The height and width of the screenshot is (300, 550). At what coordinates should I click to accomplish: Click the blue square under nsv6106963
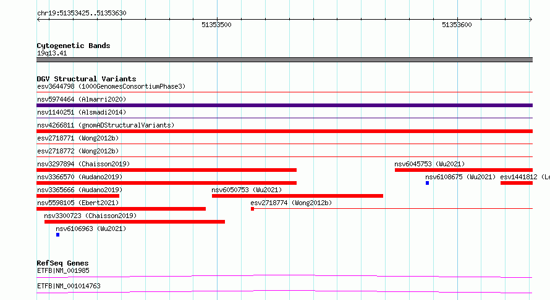pyautogui.click(x=58, y=235)
